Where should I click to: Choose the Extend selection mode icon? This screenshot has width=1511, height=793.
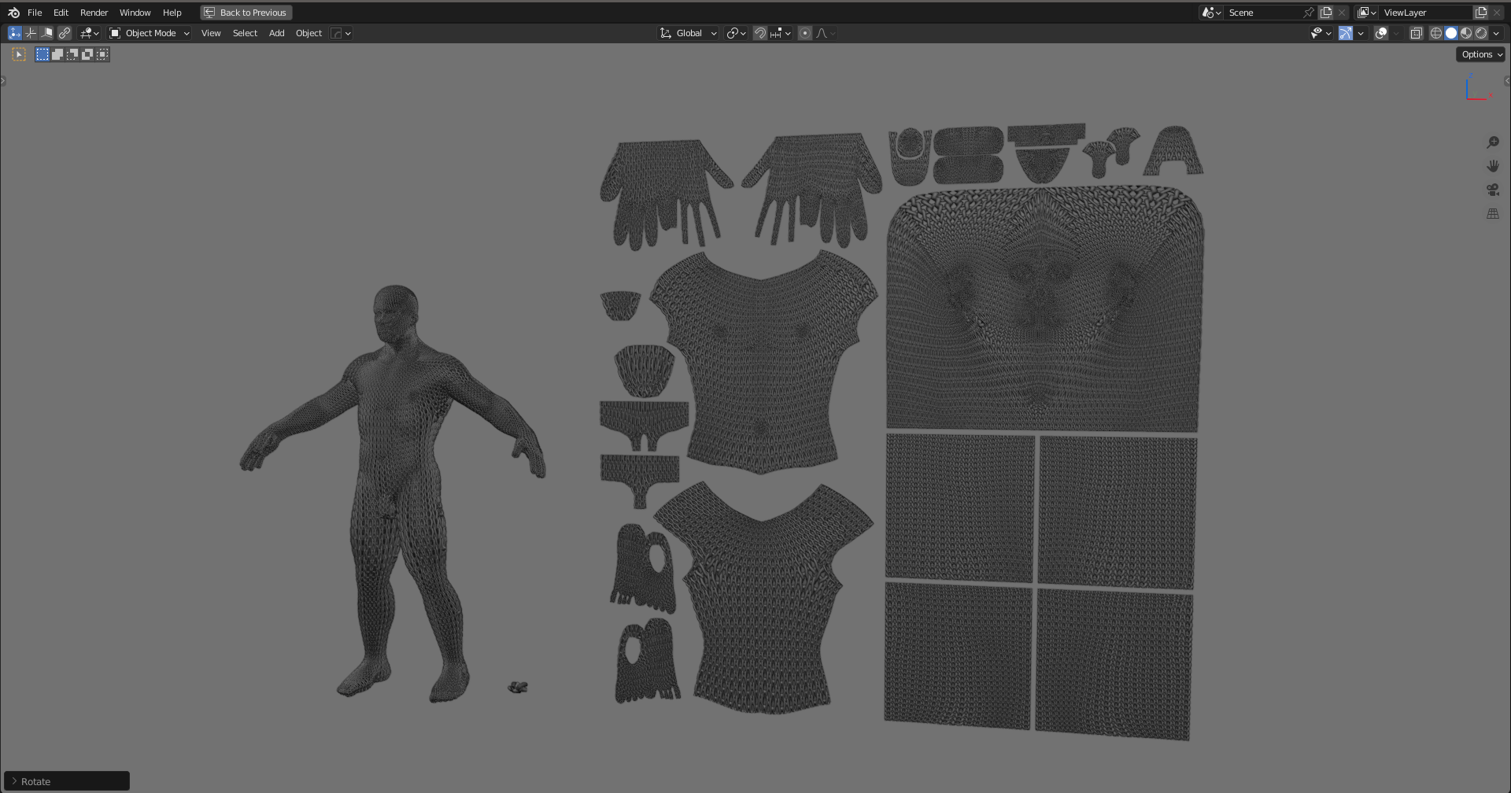coord(57,54)
